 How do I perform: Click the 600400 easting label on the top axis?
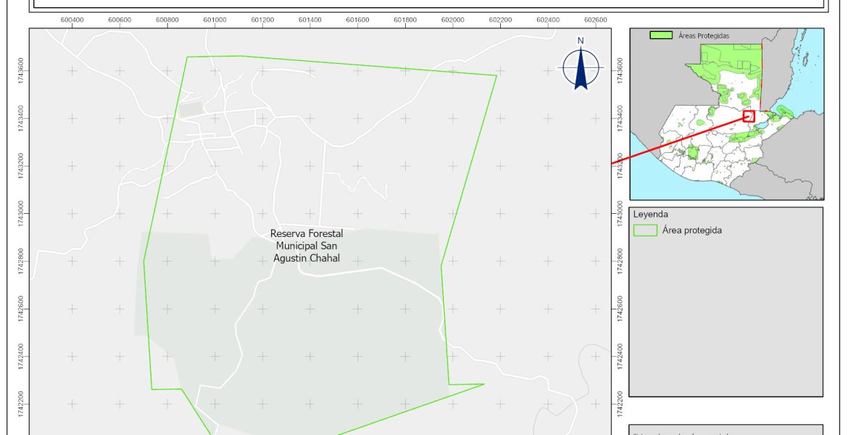[x=72, y=20]
